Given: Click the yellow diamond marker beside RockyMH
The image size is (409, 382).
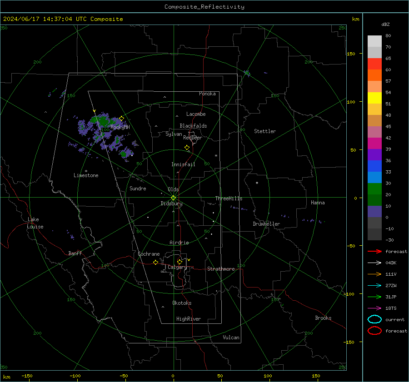Looking at the screenshot, I should point(121,119).
